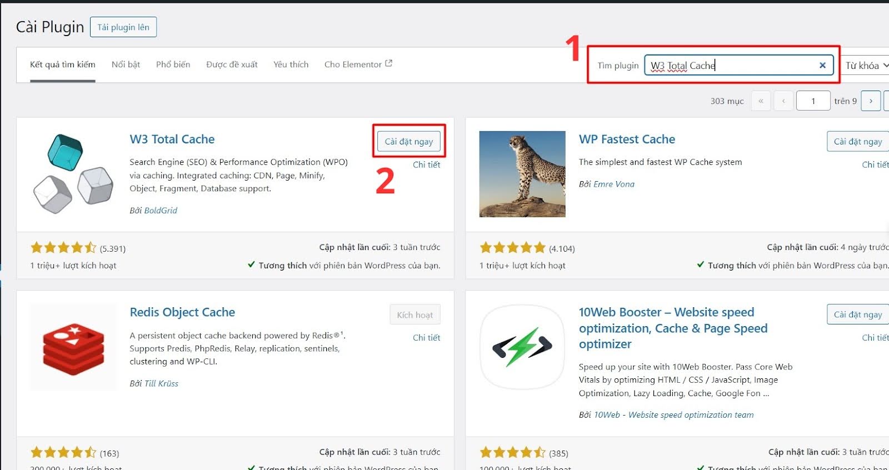The width and height of the screenshot is (889, 470).
Task: Open the Nổi bật tab
Action: (126, 64)
